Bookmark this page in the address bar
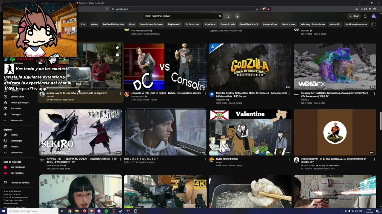Viewport: 382px width, 214px height. 107,9
